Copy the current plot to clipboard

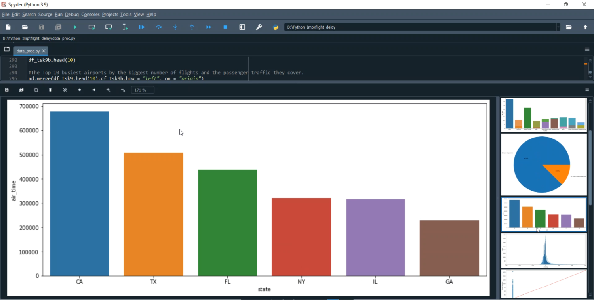[36, 90]
